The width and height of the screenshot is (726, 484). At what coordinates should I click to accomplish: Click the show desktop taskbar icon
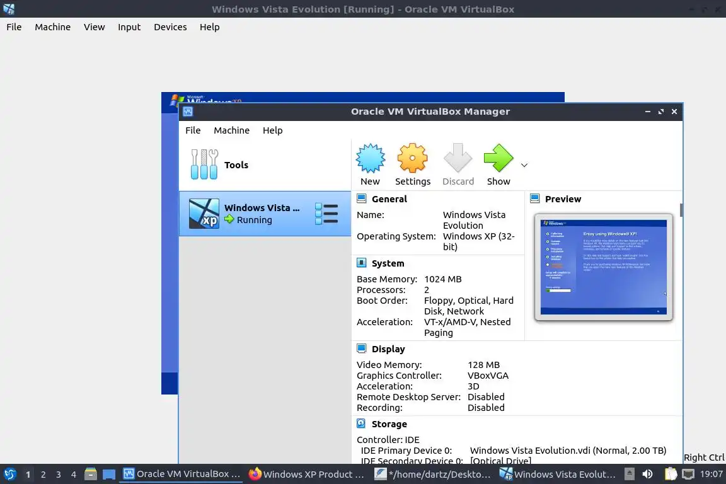[x=109, y=475]
